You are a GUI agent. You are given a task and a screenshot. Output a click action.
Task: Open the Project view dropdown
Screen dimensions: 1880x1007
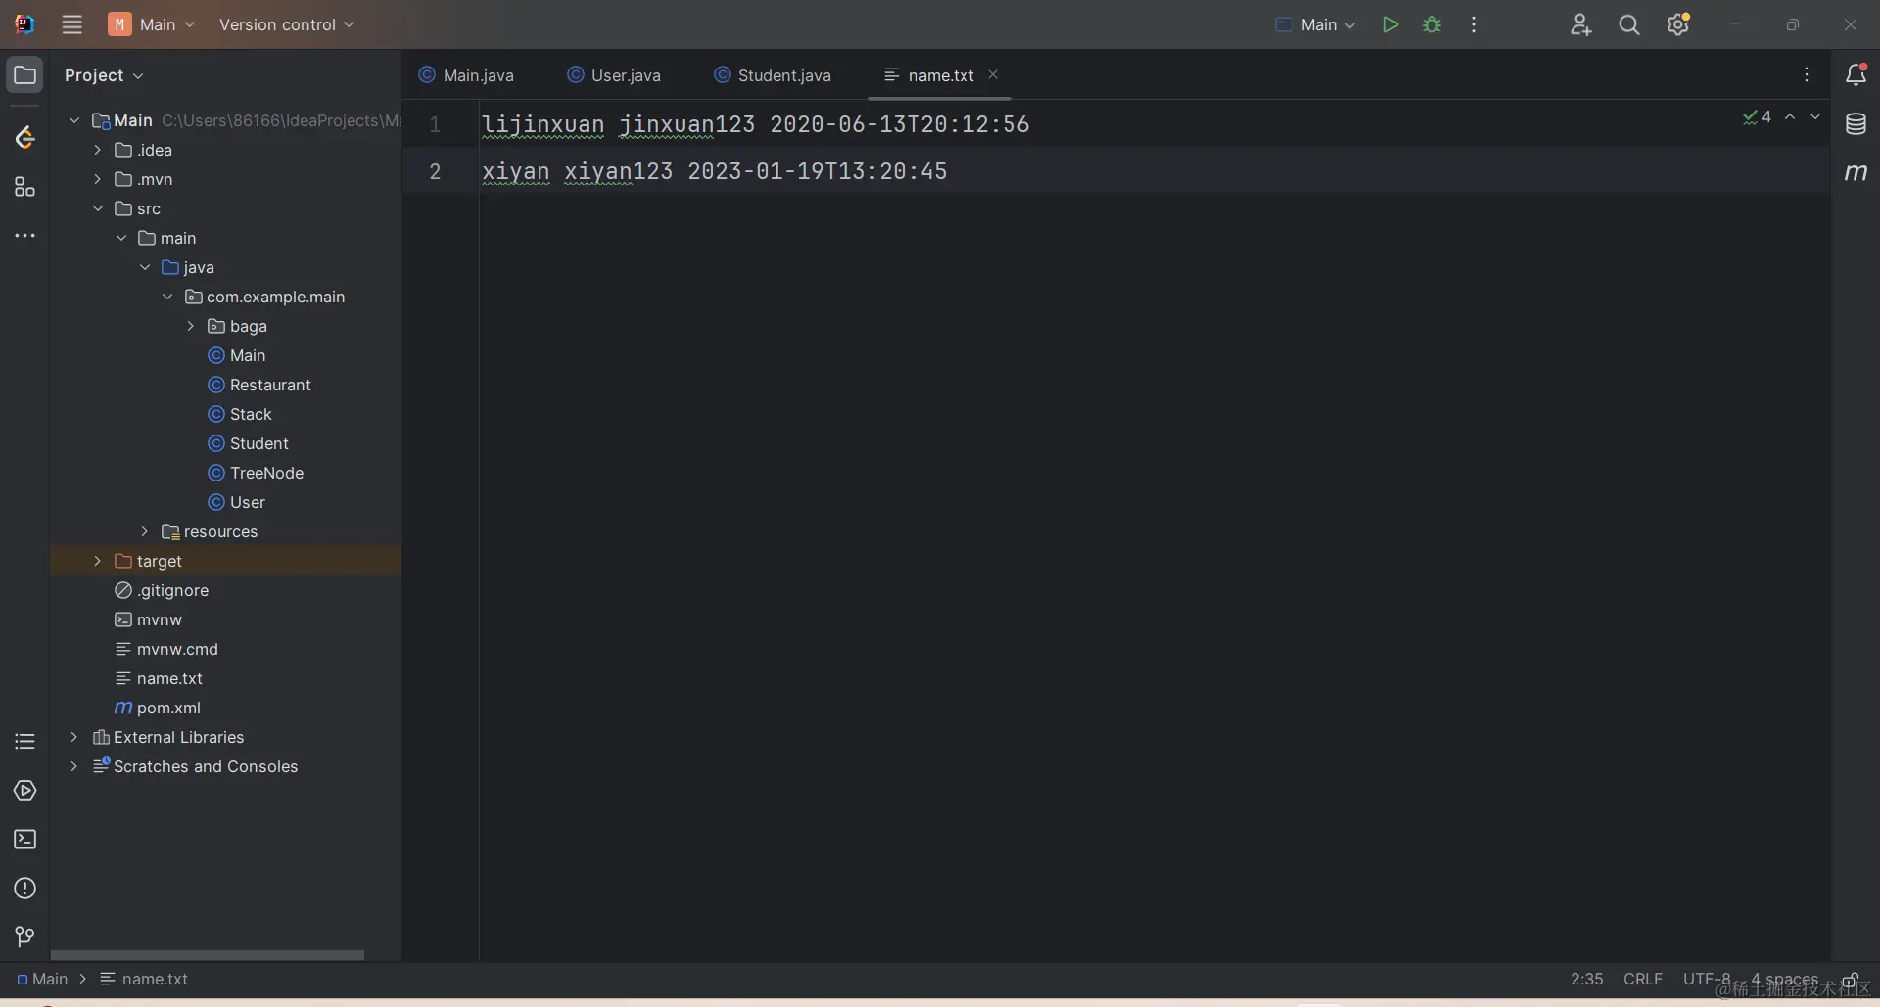pyautogui.click(x=104, y=75)
